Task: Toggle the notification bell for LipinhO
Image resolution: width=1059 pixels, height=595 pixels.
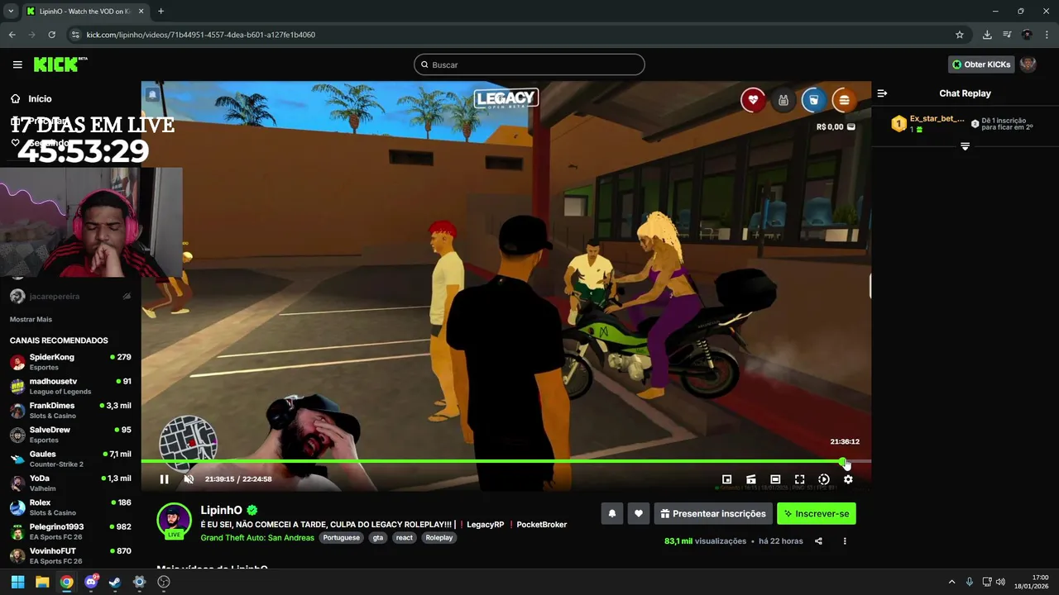Action: coord(612,513)
